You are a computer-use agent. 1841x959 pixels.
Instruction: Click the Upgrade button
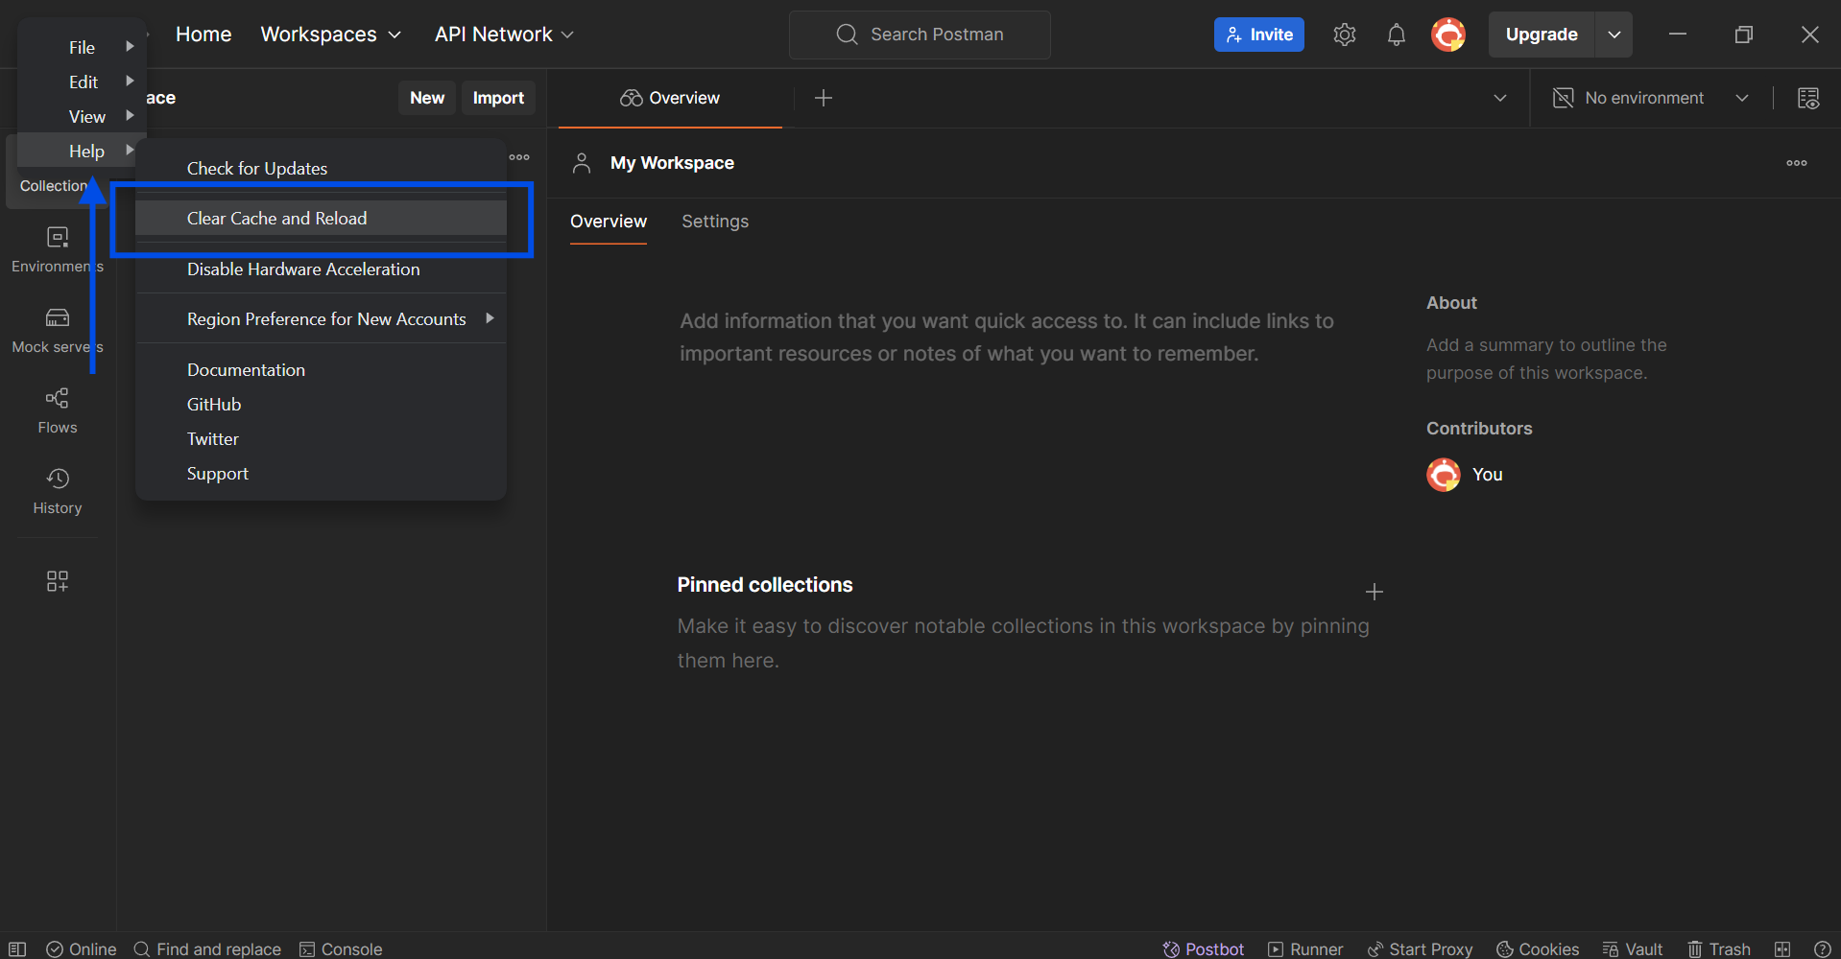pos(1542,35)
